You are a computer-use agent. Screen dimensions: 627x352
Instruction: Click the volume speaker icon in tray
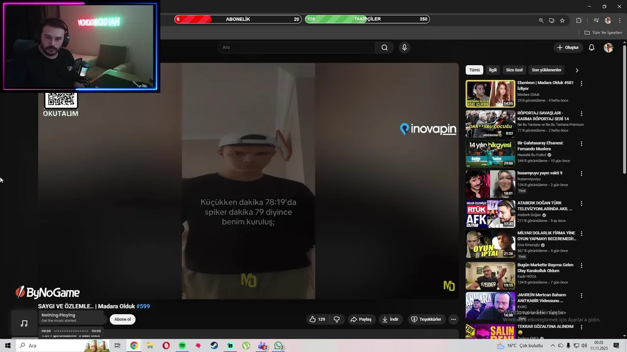pos(584,346)
